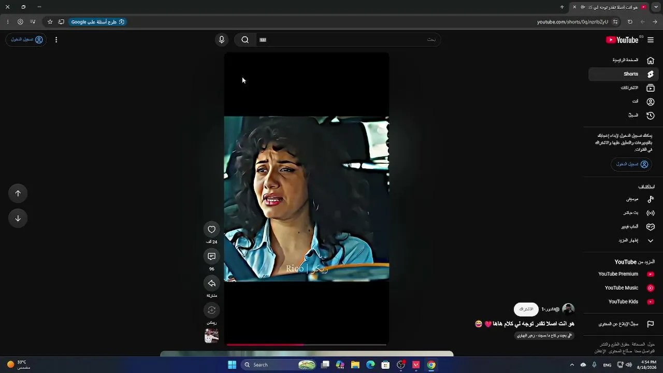Image resolution: width=663 pixels, height=373 pixels.
Task: Open the media control icon in browser toolbar
Action: point(33,22)
